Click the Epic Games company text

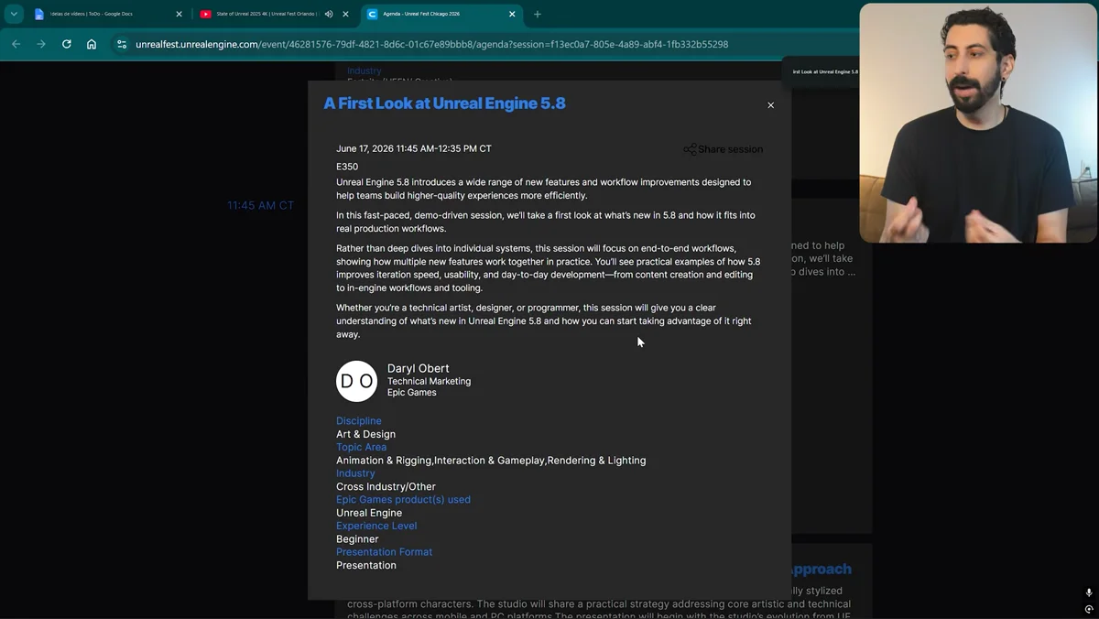point(411,392)
